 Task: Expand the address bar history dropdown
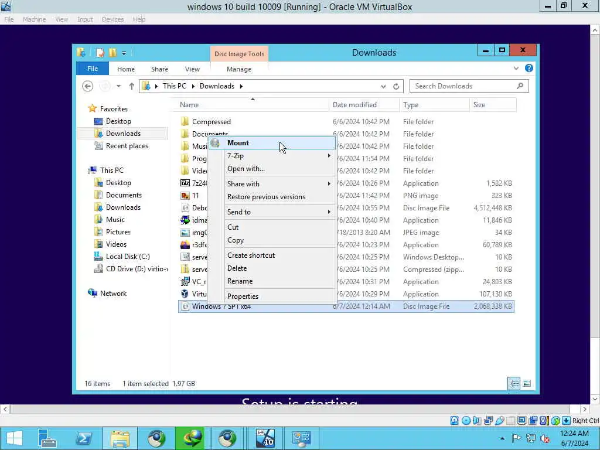pos(383,87)
